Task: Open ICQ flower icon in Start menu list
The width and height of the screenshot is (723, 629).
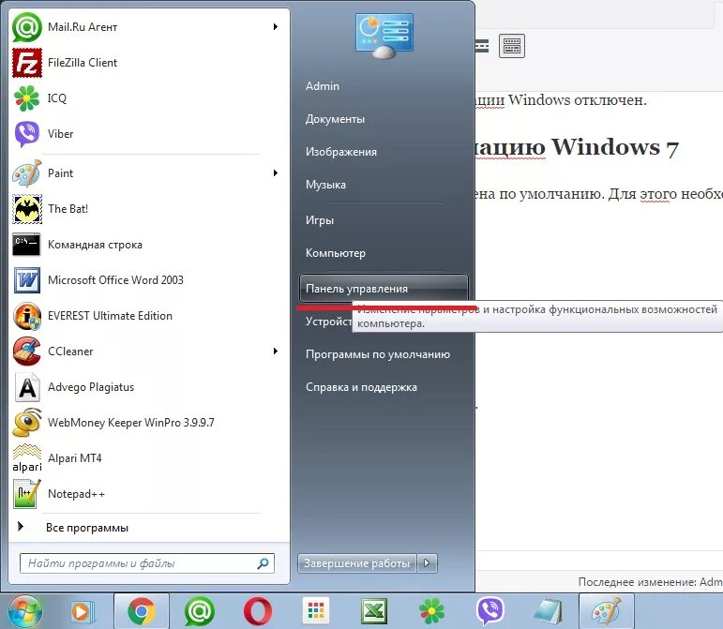Action: [x=27, y=98]
